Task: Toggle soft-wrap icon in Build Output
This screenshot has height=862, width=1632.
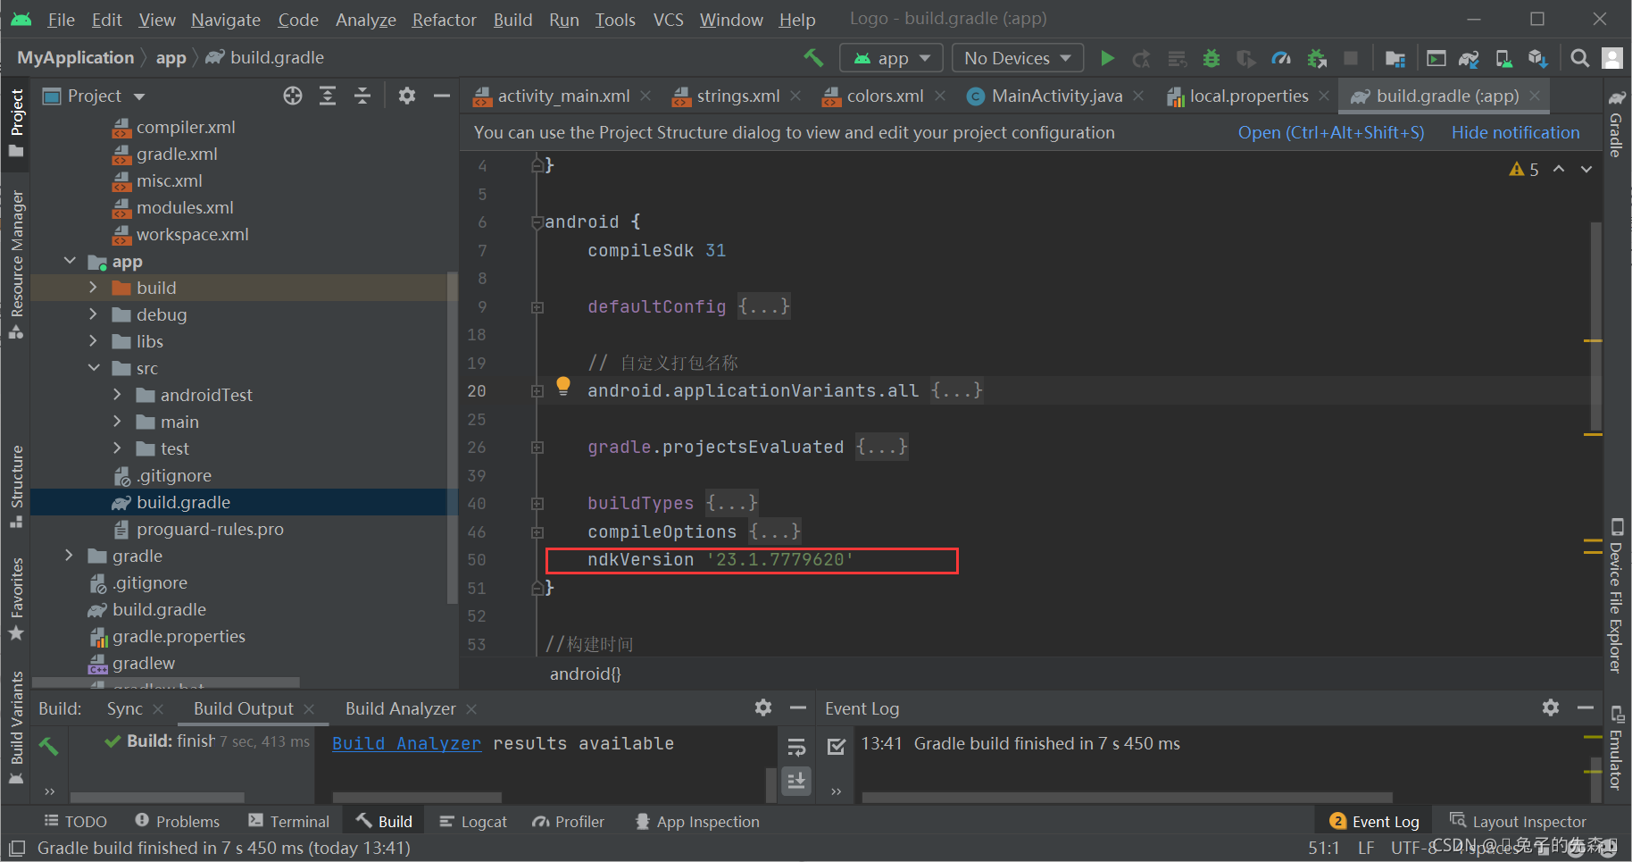Action: (796, 746)
